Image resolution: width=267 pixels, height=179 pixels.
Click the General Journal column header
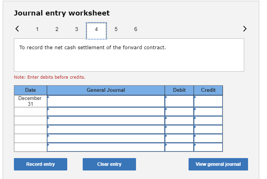[x=106, y=90]
